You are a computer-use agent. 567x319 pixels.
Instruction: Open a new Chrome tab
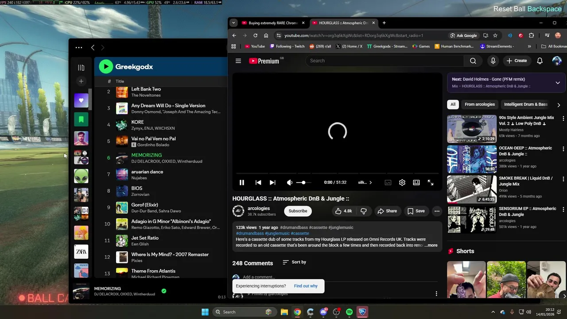[384, 23]
